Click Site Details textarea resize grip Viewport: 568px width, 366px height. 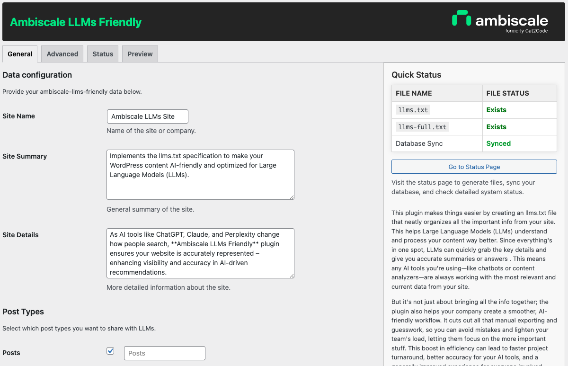(292, 276)
